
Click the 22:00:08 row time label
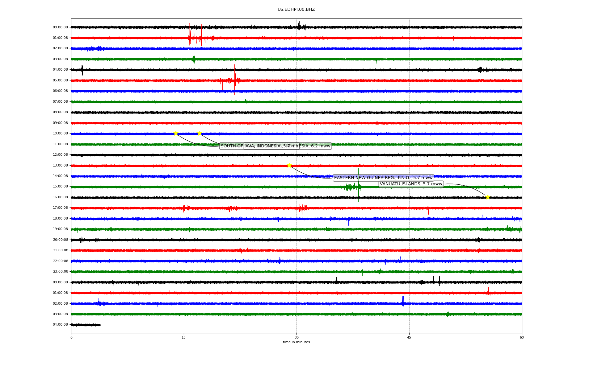60,261
